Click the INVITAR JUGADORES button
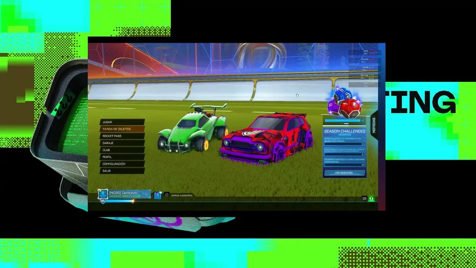The image size is (476, 268). click(182, 195)
